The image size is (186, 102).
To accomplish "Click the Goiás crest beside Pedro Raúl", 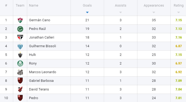I will (x=20, y=29).
